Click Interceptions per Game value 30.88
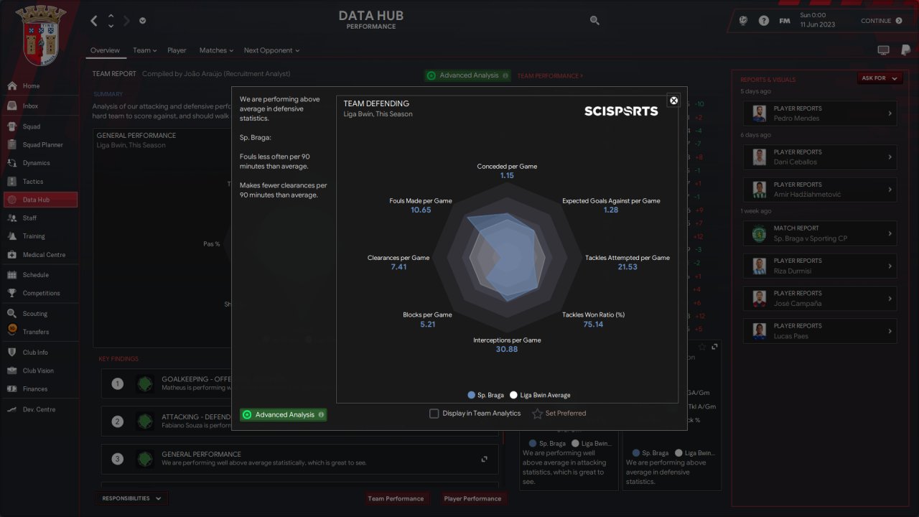 pyautogui.click(x=507, y=350)
